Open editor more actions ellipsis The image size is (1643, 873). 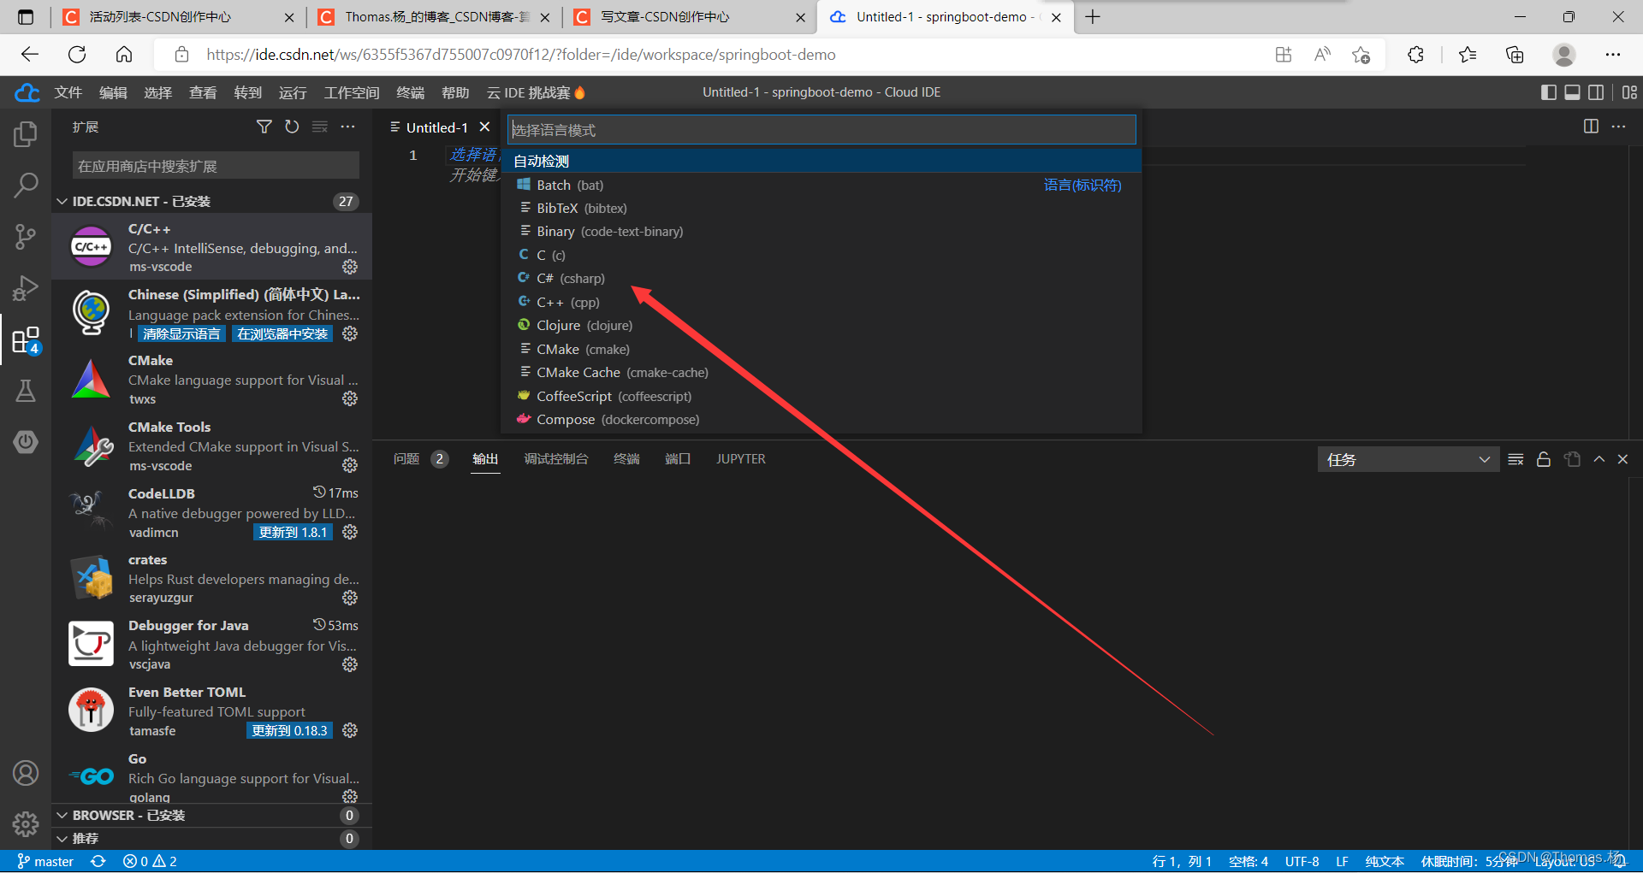point(1618,127)
